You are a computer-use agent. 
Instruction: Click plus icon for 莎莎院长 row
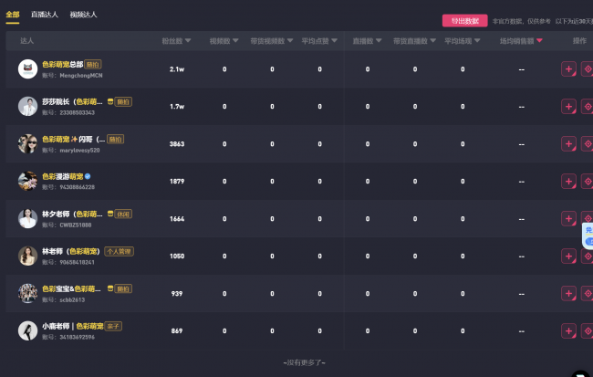pos(568,107)
